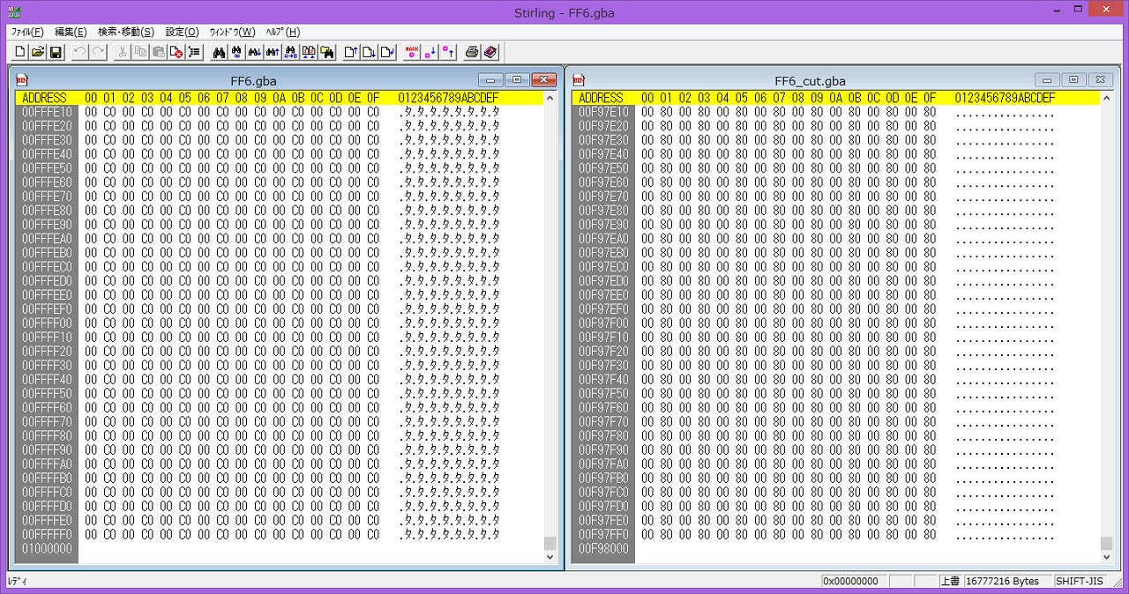Save file using the floppy disk icon
This screenshot has height=594, width=1129.
click(x=56, y=52)
